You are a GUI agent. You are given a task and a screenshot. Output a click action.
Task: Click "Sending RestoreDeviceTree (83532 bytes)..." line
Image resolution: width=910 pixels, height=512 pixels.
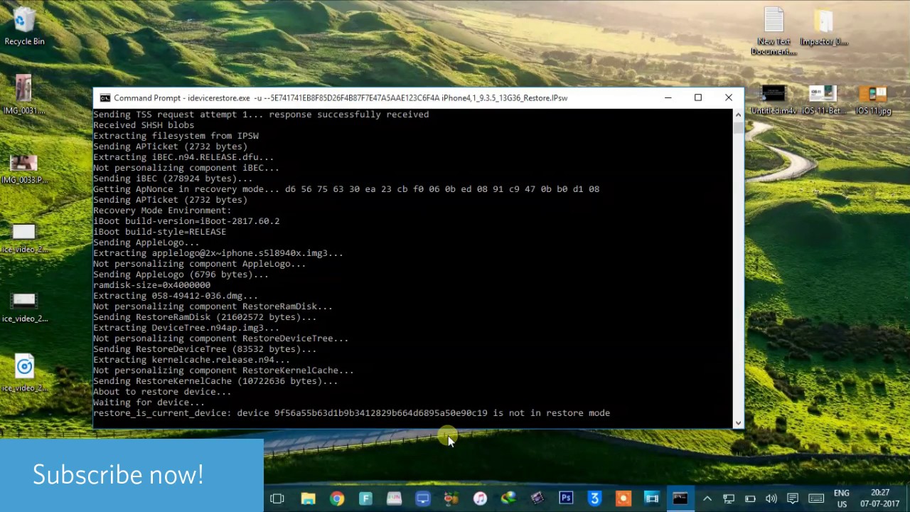coord(205,349)
